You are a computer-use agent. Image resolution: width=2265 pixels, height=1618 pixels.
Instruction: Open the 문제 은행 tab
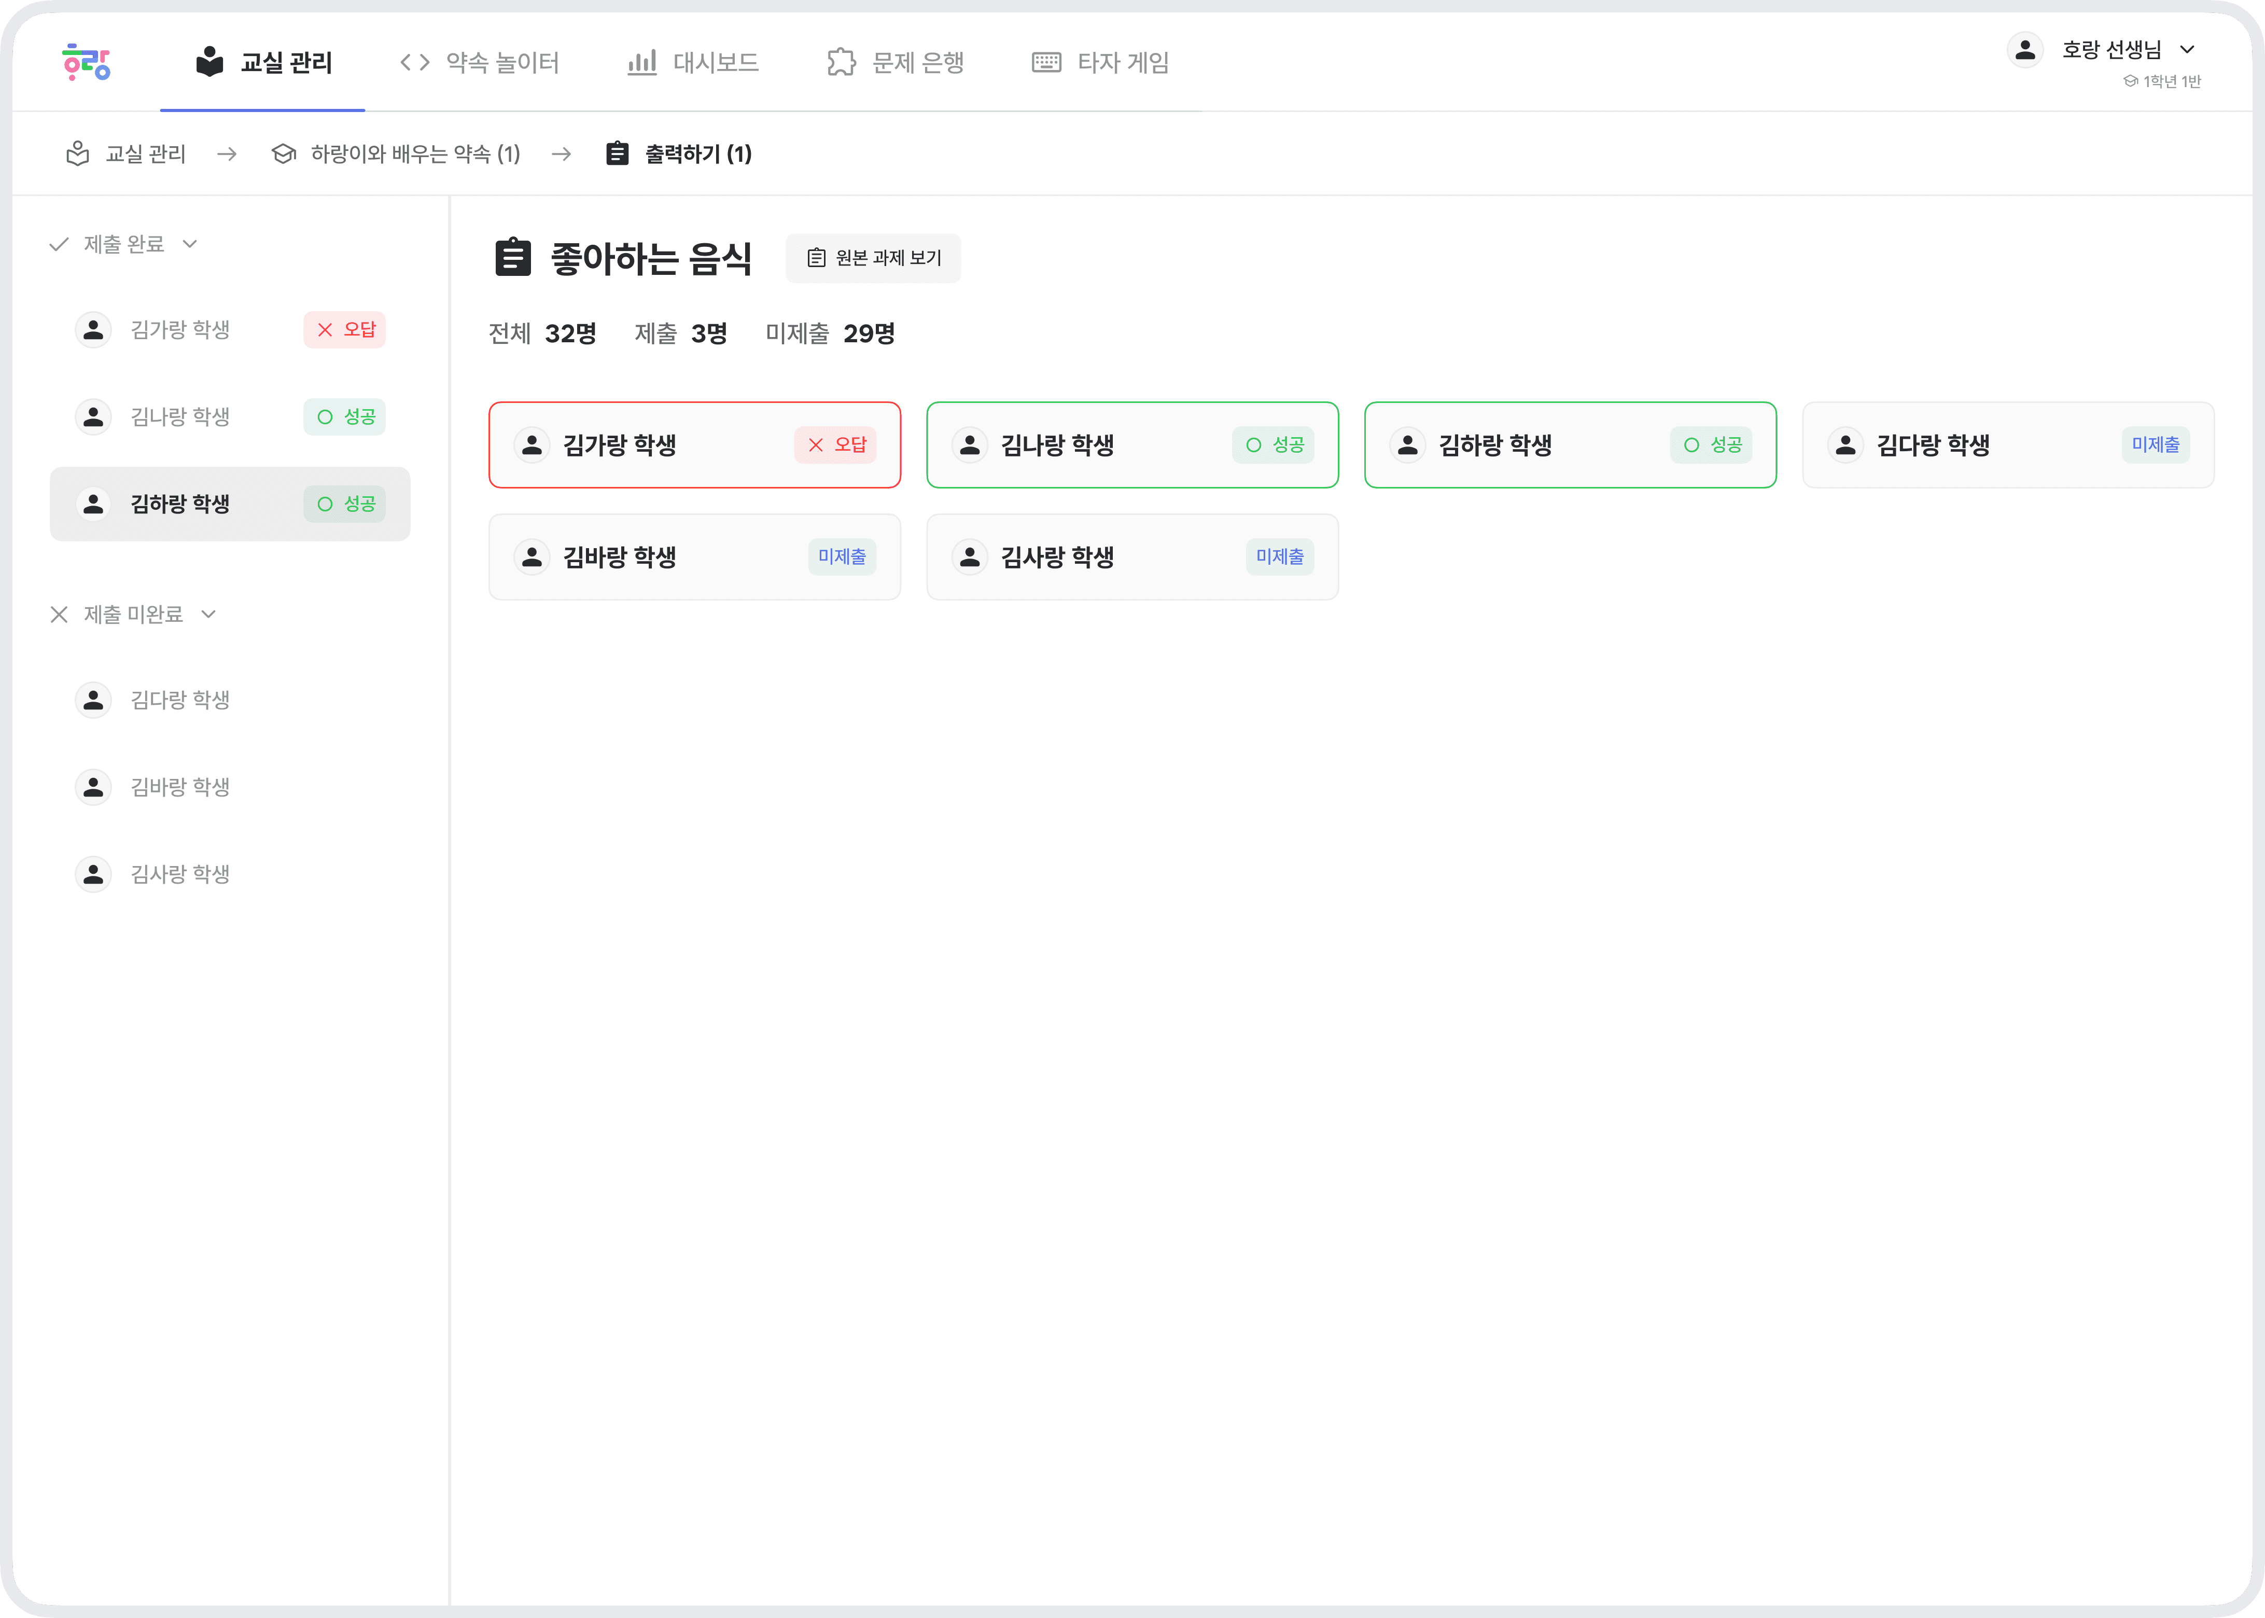(896, 63)
